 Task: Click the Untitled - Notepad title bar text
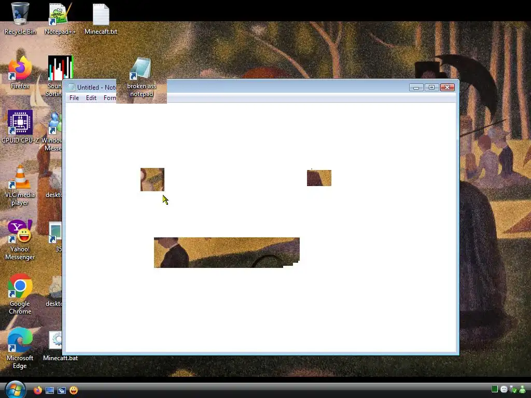pos(96,87)
